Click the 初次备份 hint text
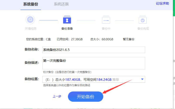Image resolution: width=175 pixels, height=109 pixels. 67,72
